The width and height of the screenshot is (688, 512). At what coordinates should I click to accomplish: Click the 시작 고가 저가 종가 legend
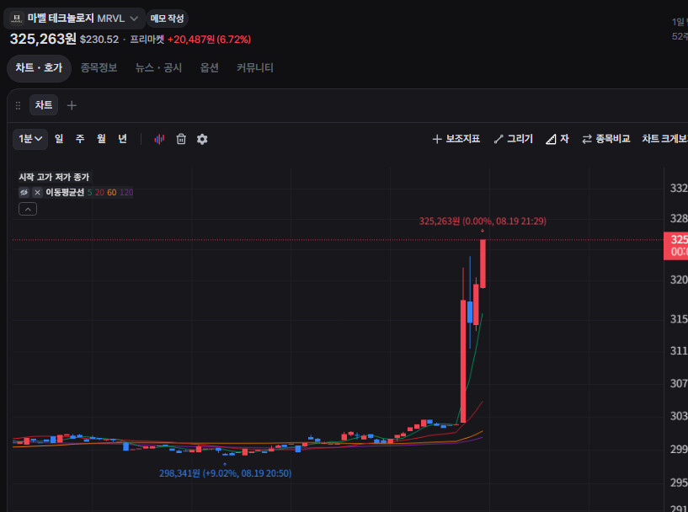(x=54, y=177)
